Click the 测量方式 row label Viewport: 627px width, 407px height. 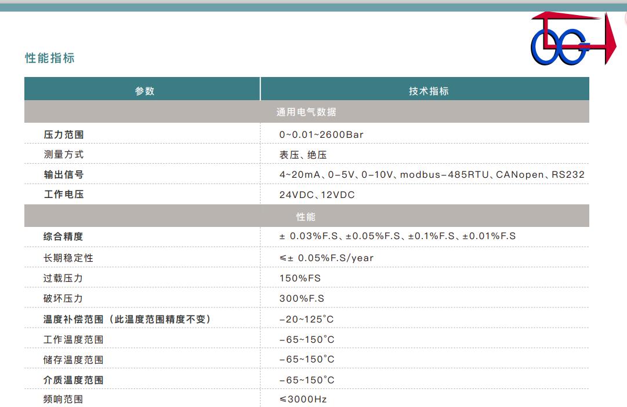pos(64,155)
